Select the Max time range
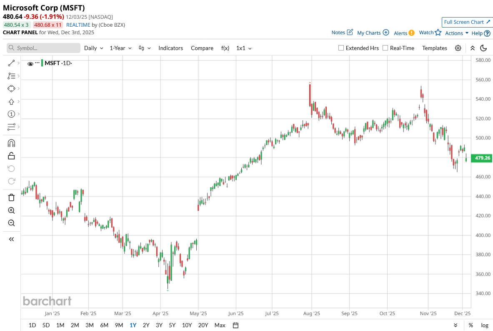The height and width of the screenshot is (331, 493). click(220, 325)
